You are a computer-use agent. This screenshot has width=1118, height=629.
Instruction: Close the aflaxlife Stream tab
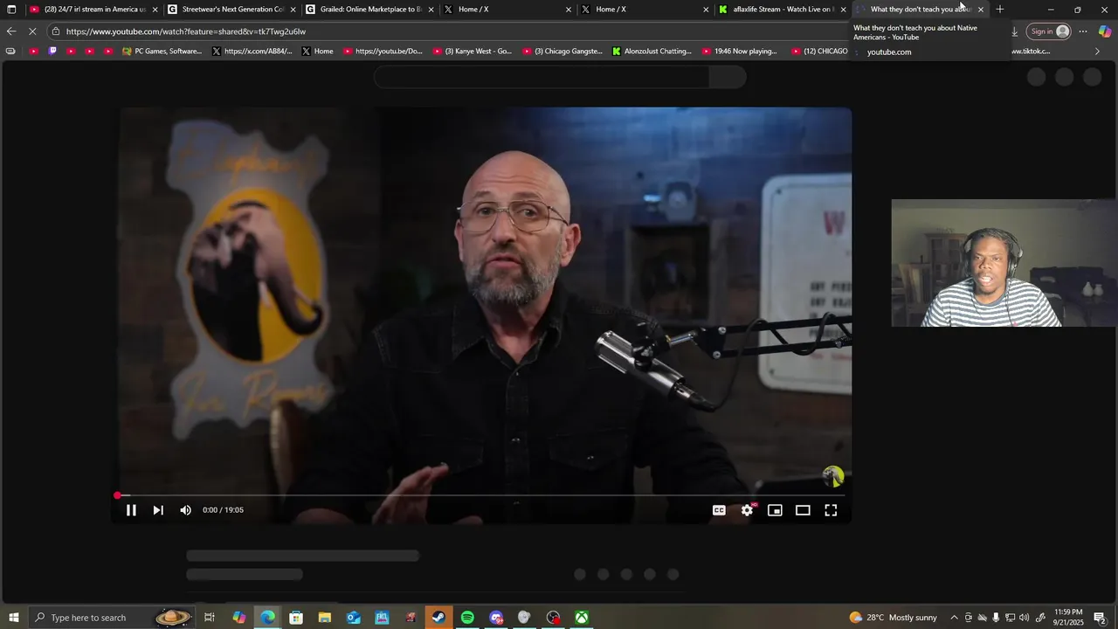coord(843,10)
